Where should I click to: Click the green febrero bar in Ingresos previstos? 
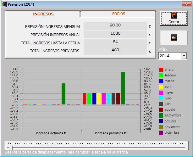tap(89, 99)
